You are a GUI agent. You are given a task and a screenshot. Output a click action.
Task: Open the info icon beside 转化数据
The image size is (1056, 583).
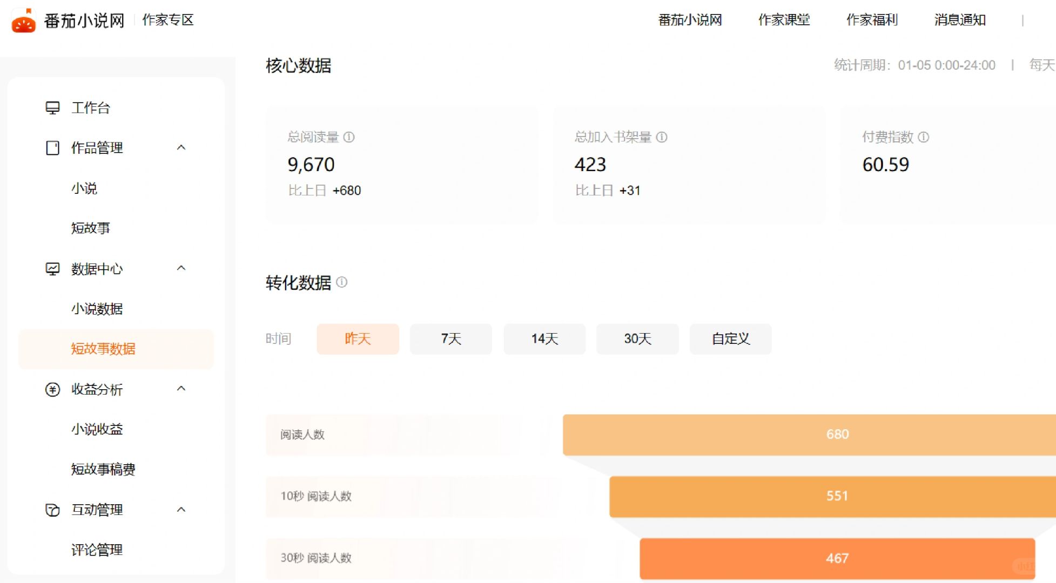pos(342,282)
